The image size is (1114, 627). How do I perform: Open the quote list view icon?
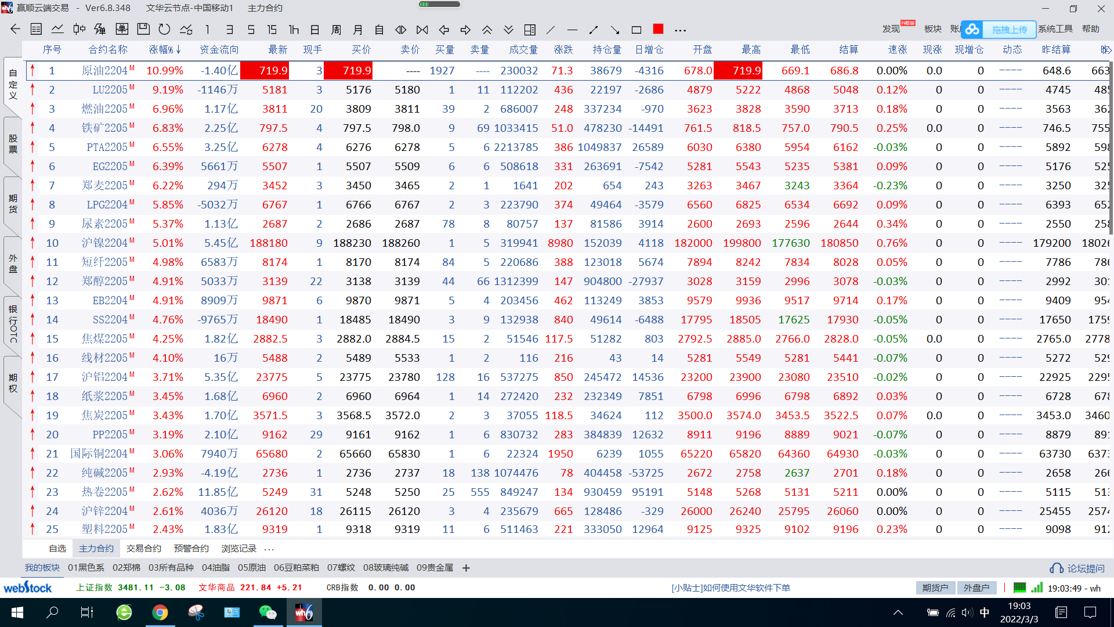36,29
